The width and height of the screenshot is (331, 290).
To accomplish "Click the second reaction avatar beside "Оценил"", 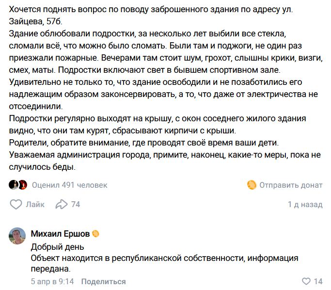I will (22, 185).
